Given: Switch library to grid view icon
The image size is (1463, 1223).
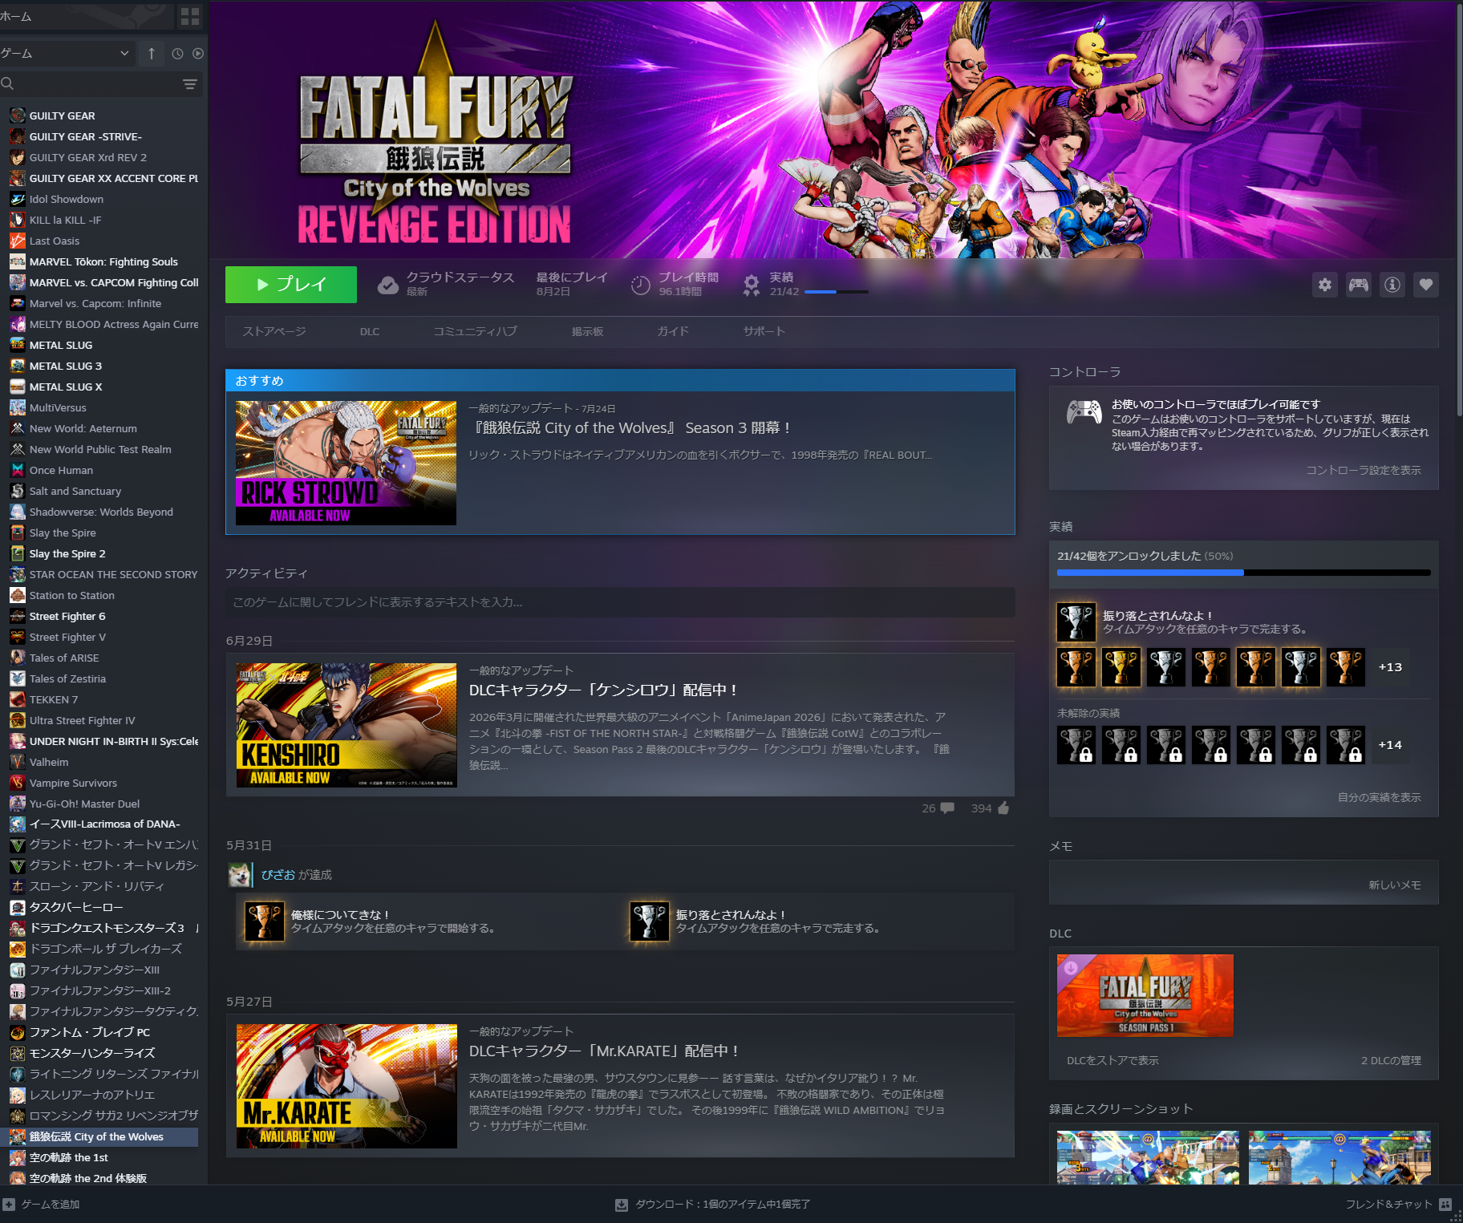Looking at the screenshot, I should [190, 16].
